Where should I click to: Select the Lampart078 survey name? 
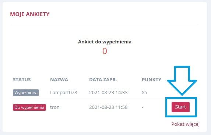point(63,92)
